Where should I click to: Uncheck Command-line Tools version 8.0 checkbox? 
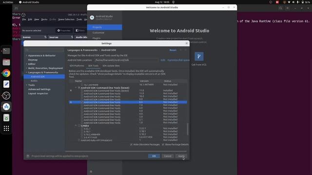pyautogui.click(x=82, y=102)
